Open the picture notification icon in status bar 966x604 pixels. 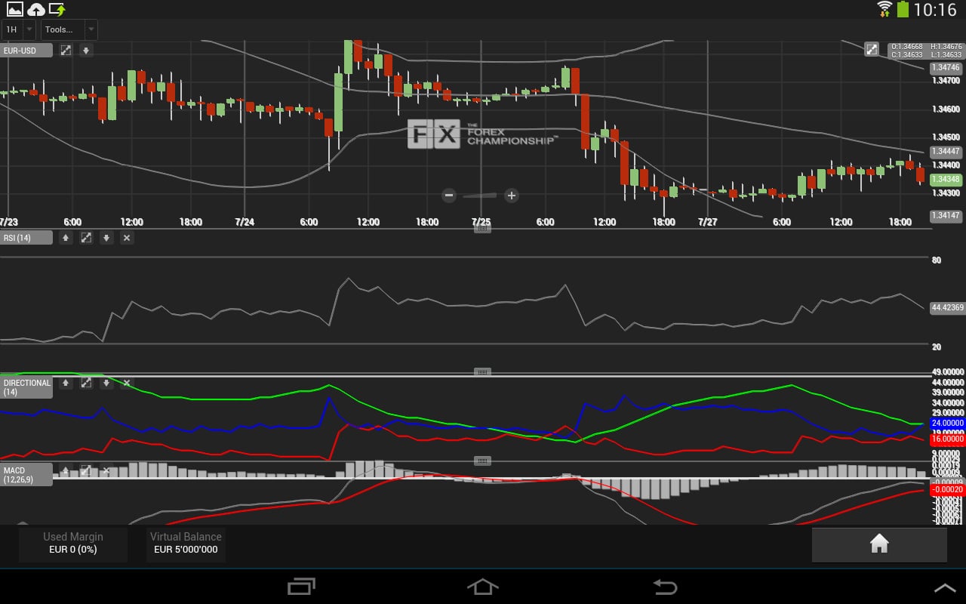click(15, 9)
